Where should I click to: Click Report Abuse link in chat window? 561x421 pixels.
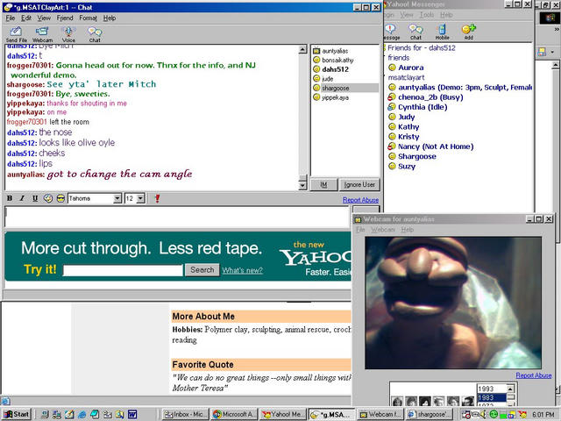(x=360, y=200)
